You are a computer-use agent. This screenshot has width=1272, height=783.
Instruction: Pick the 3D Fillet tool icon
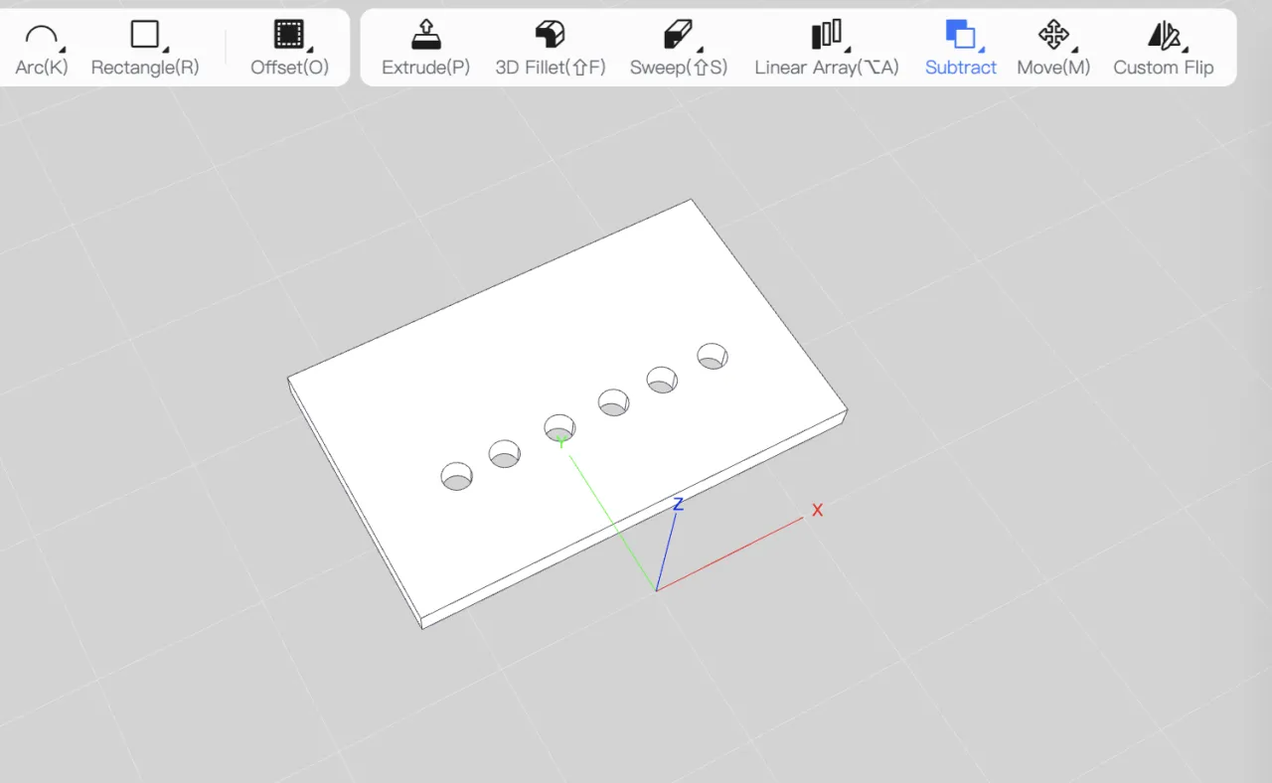(x=550, y=35)
